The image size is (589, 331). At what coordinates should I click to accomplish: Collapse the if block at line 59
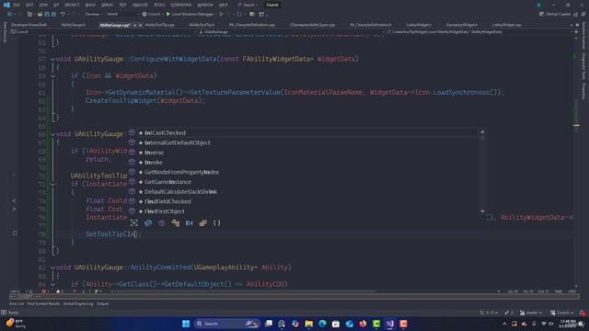click(52, 76)
